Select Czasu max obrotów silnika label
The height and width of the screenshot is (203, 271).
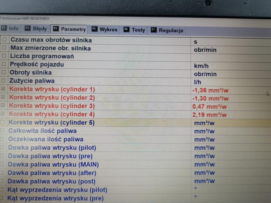pos(51,40)
